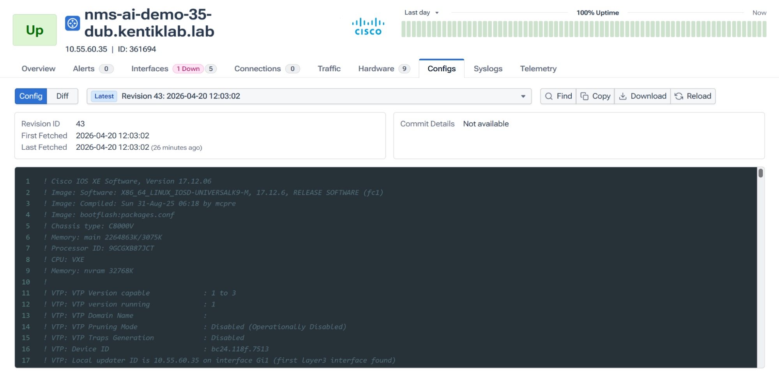Open the Telemetry tab

(x=538, y=69)
